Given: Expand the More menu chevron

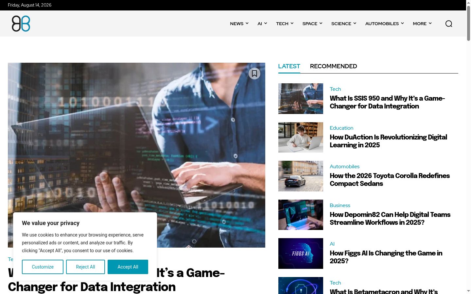Looking at the screenshot, I should (430, 23).
